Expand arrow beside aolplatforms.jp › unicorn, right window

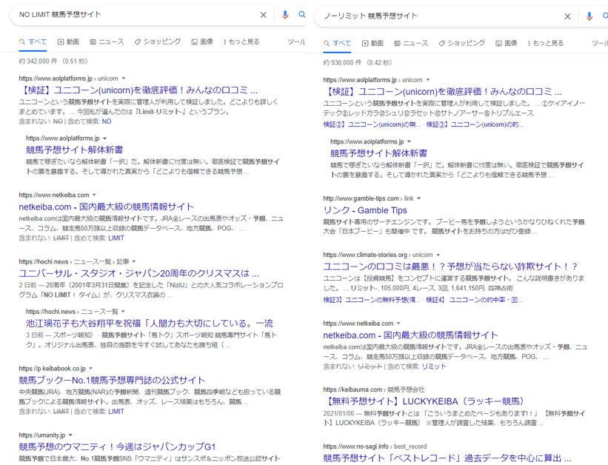click(428, 80)
